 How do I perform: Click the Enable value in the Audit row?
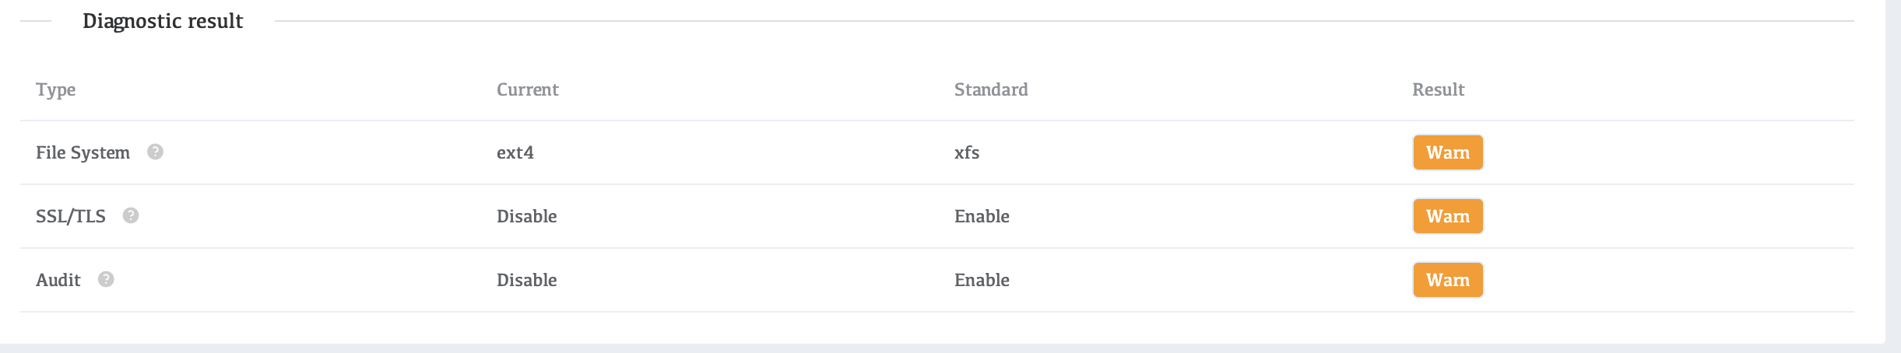[x=981, y=280]
